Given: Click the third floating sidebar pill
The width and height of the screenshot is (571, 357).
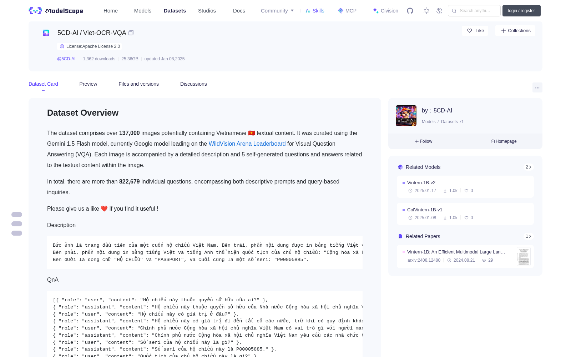Looking at the screenshot, I should (x=17, y=233).
